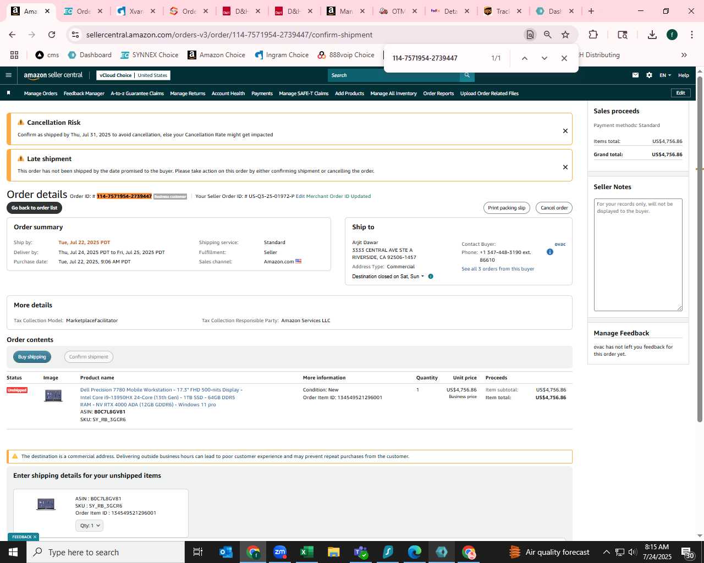Open Outlook from the taskbar
The image size is (704, 563).
tap(226, 552)
